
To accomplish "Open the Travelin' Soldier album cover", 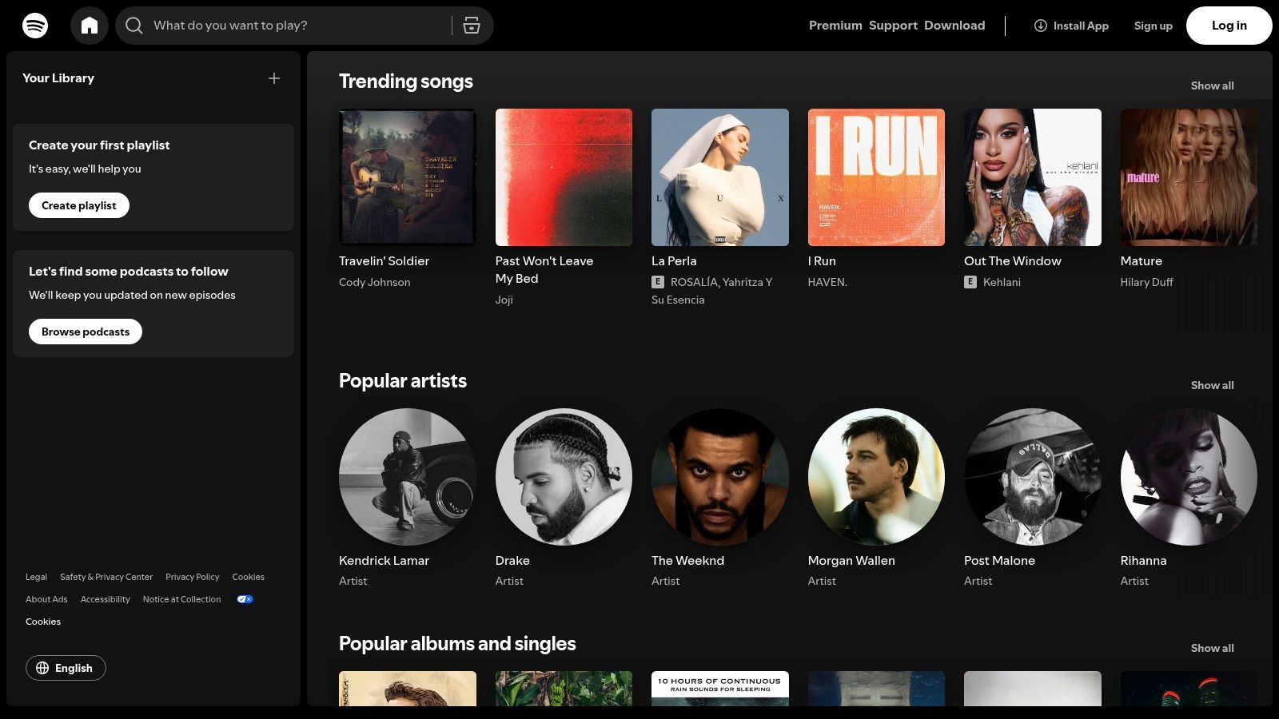I will pyautogui.click(x=407, y=177).
